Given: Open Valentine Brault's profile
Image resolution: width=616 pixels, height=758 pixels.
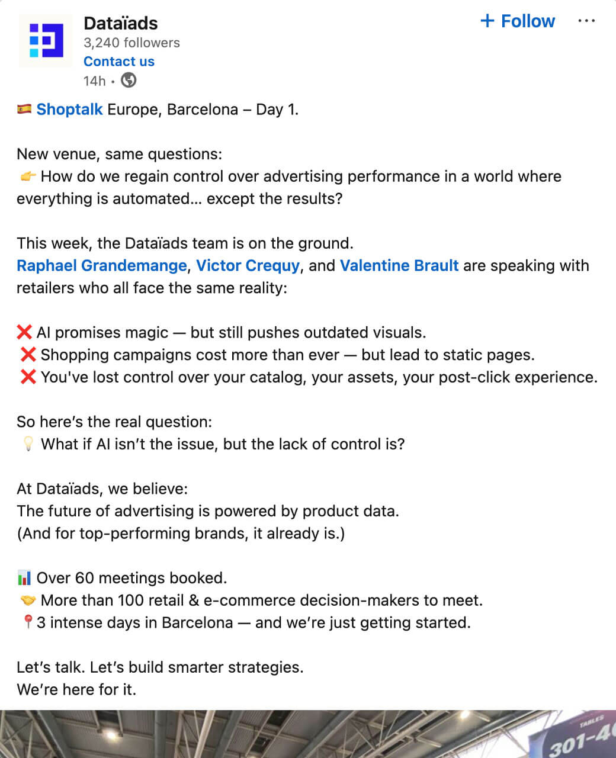Looking at the screenshot, I should pos(399,265).
